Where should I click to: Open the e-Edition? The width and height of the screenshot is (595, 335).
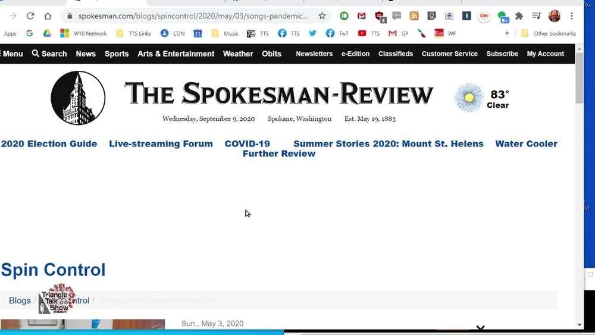click(355, 54)
